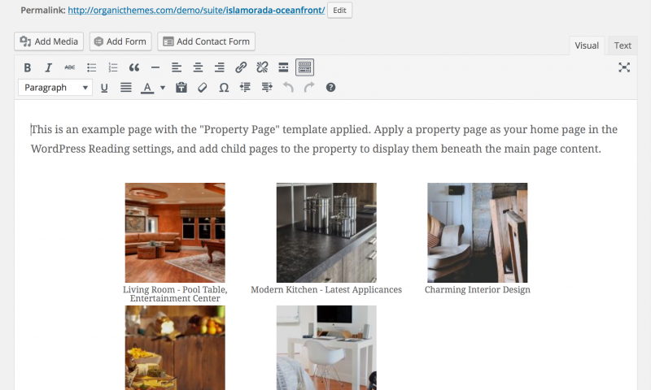Click the Living Room - Pool Table caption
The image size is (651, 390).
coord(175,294)
